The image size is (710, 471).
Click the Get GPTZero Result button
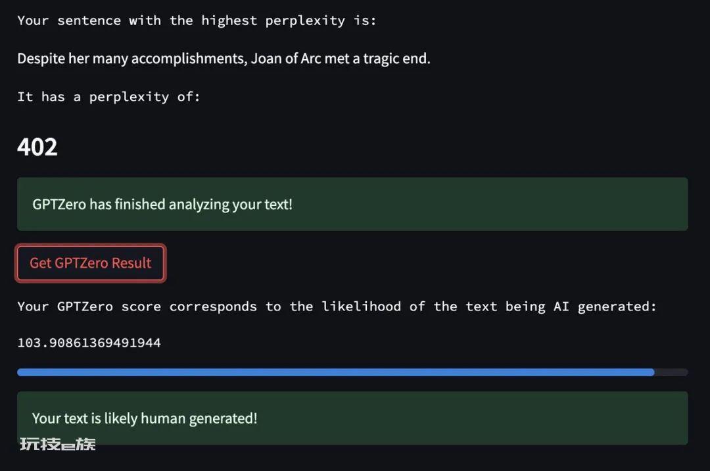91,263
